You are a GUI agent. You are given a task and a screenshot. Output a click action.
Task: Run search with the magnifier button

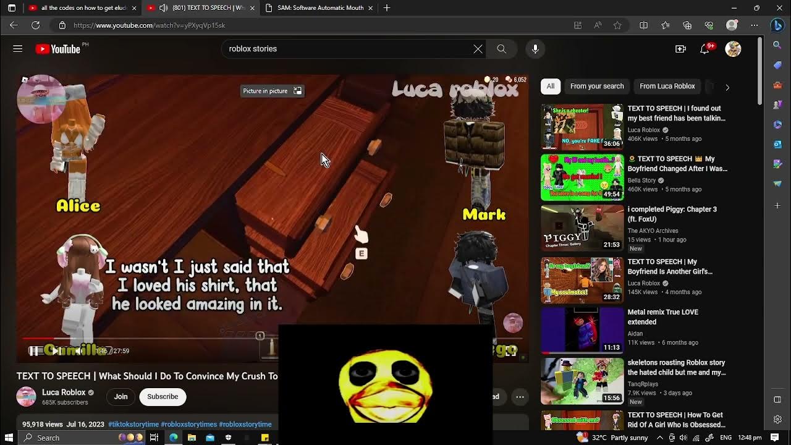click(x=501, y=49)
